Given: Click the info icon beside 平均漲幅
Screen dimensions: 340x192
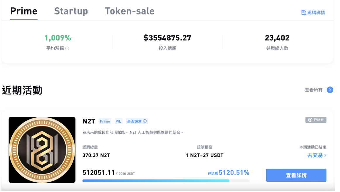Looking at the screenshot, I should [x=67, y=48].
